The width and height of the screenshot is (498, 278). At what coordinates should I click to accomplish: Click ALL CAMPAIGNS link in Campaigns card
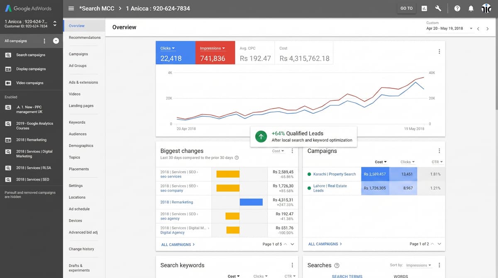(x=325, y=244)
